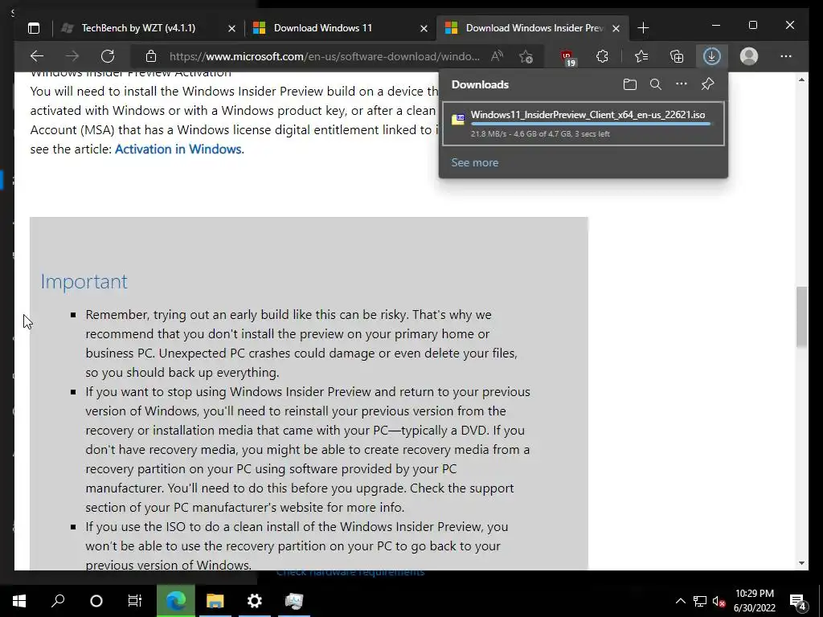Click Microsoft Edge taskbar icon
The width and height of the screenshot is (823, 617).
[176, 601]
